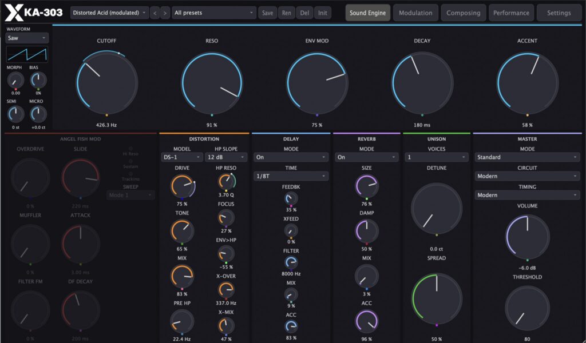Click the Delay Filter knob
Image resolution: width=586 pixels, height=343 pixels.
click(291, 263)
